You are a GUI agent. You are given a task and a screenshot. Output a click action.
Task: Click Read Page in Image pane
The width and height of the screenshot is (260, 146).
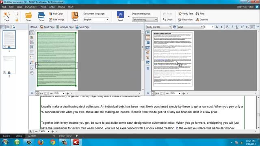47,27
